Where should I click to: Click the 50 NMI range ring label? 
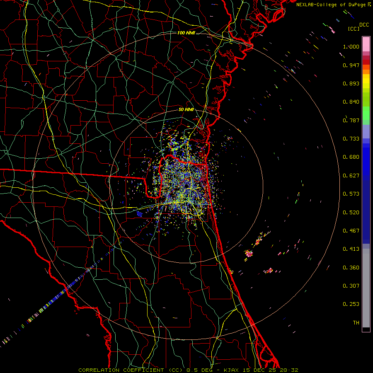[x=186, y=110]
